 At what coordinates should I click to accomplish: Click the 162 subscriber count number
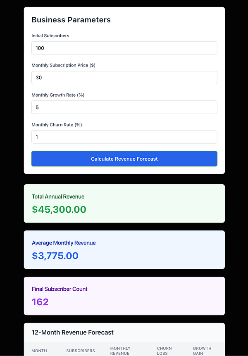[40, 302]
